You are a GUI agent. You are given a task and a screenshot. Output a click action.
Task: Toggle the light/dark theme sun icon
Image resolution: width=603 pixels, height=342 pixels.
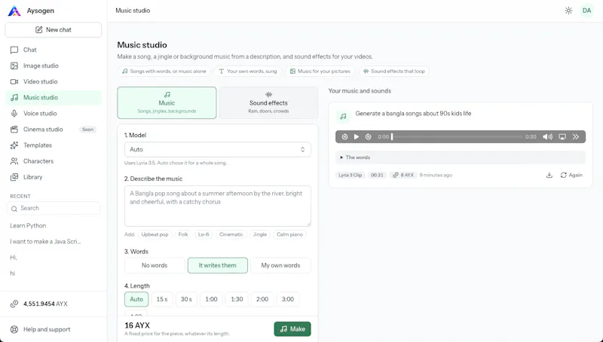(568, 11)
